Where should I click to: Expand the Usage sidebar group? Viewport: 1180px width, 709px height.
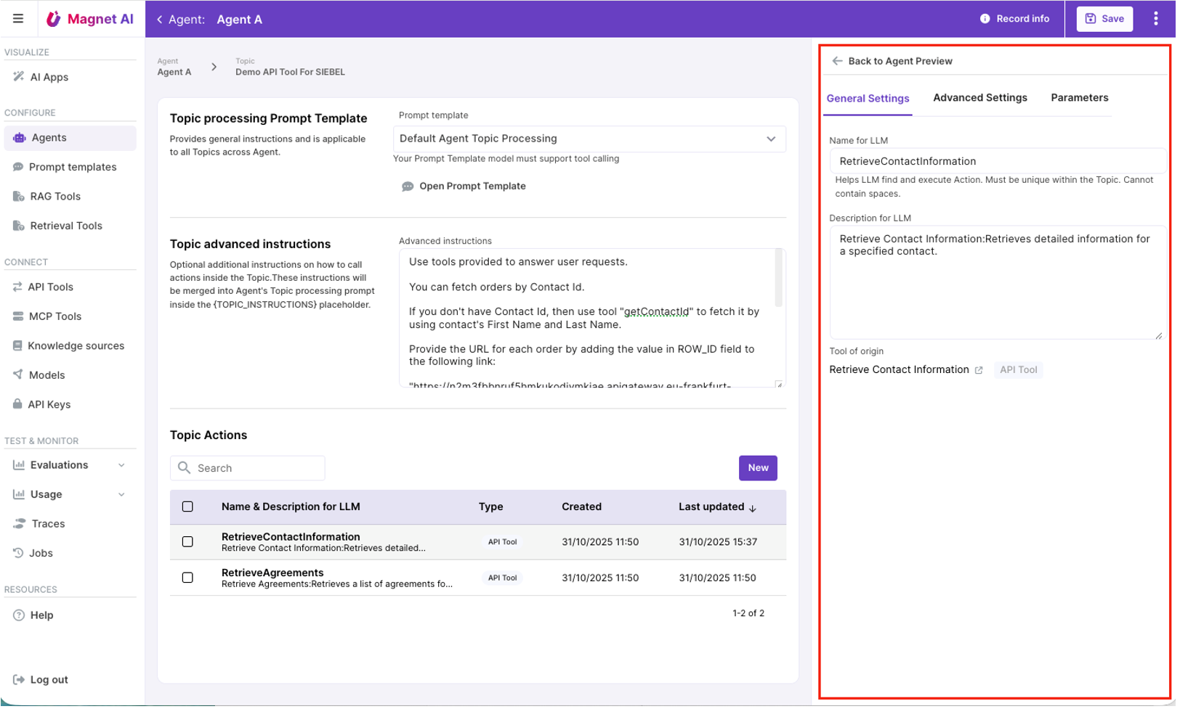(121, 496)
